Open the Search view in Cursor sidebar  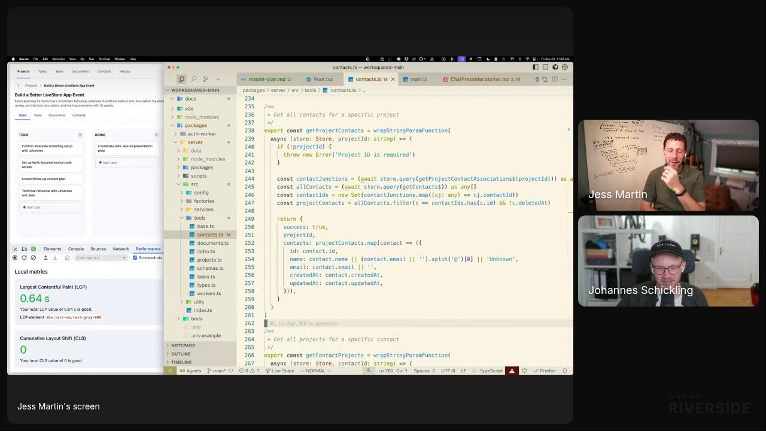[x=193, y=79]
